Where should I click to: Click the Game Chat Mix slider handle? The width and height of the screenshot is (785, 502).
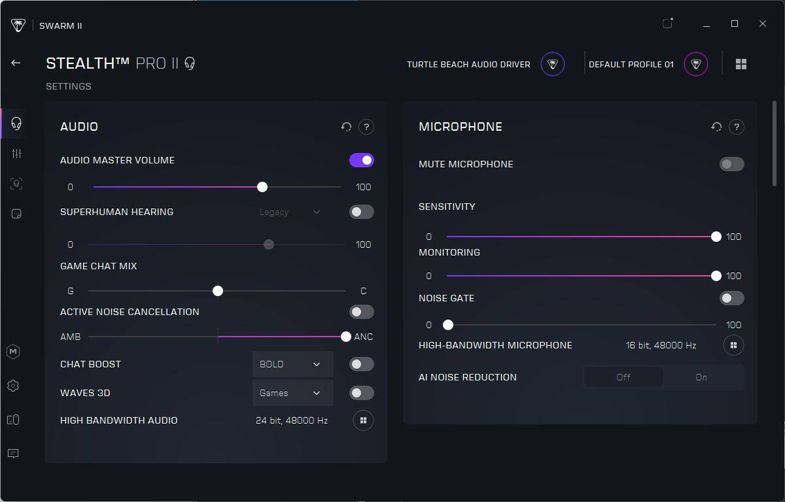[218, 291]
